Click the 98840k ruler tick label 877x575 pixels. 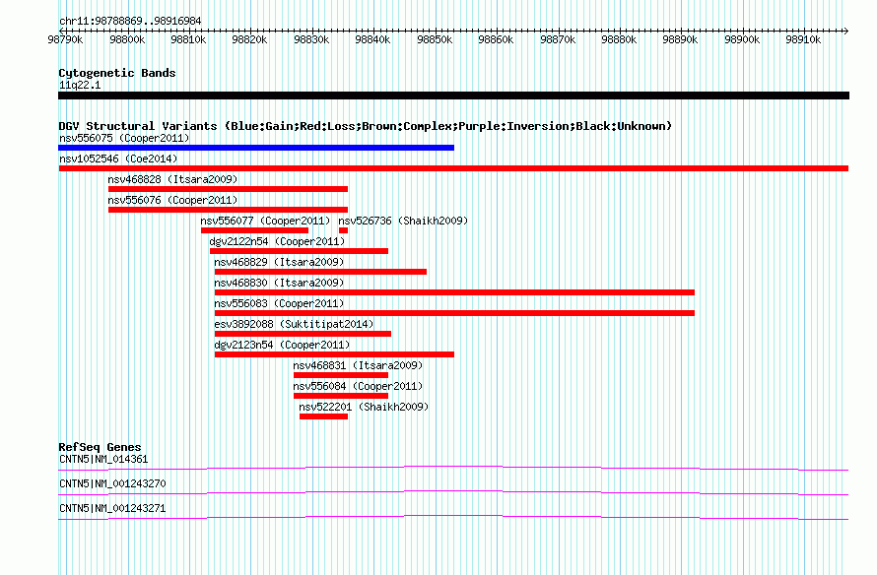tap(372, 39)
